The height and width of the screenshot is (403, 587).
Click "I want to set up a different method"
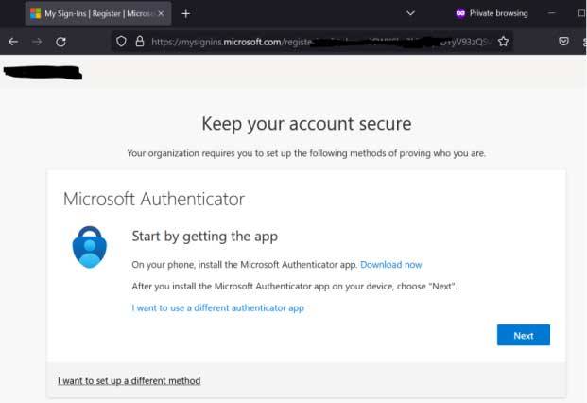[x=129, y=381]
